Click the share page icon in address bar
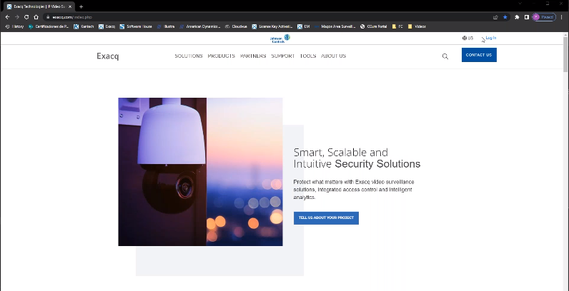 point(495,16)
